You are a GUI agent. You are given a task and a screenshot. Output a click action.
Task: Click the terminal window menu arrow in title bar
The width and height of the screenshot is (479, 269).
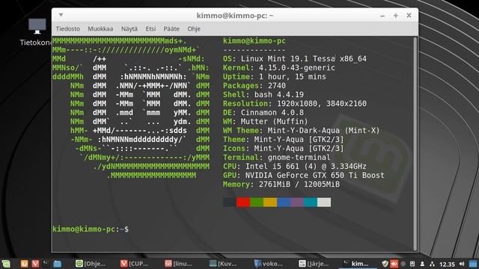pyautogui.click(x=61, y=15)
